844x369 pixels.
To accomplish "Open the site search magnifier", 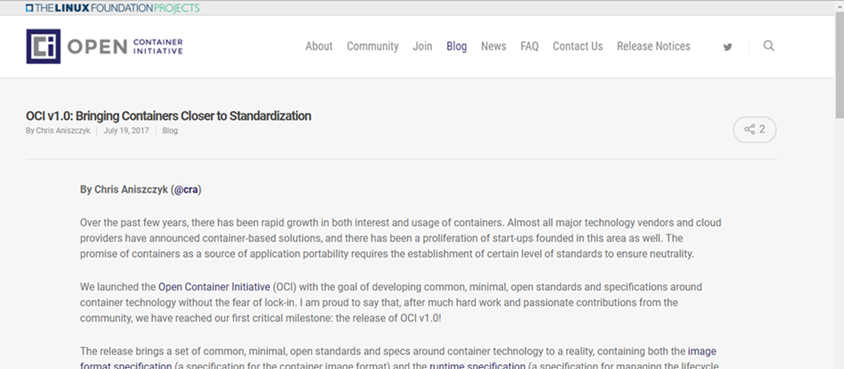I will [768, 46].
